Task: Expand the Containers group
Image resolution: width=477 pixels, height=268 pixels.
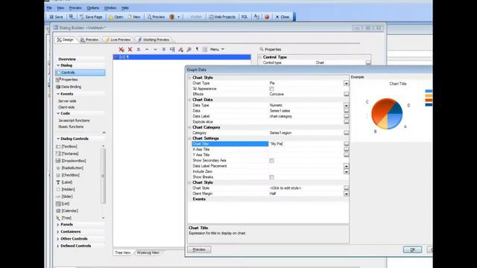Action: pos(58,232)
